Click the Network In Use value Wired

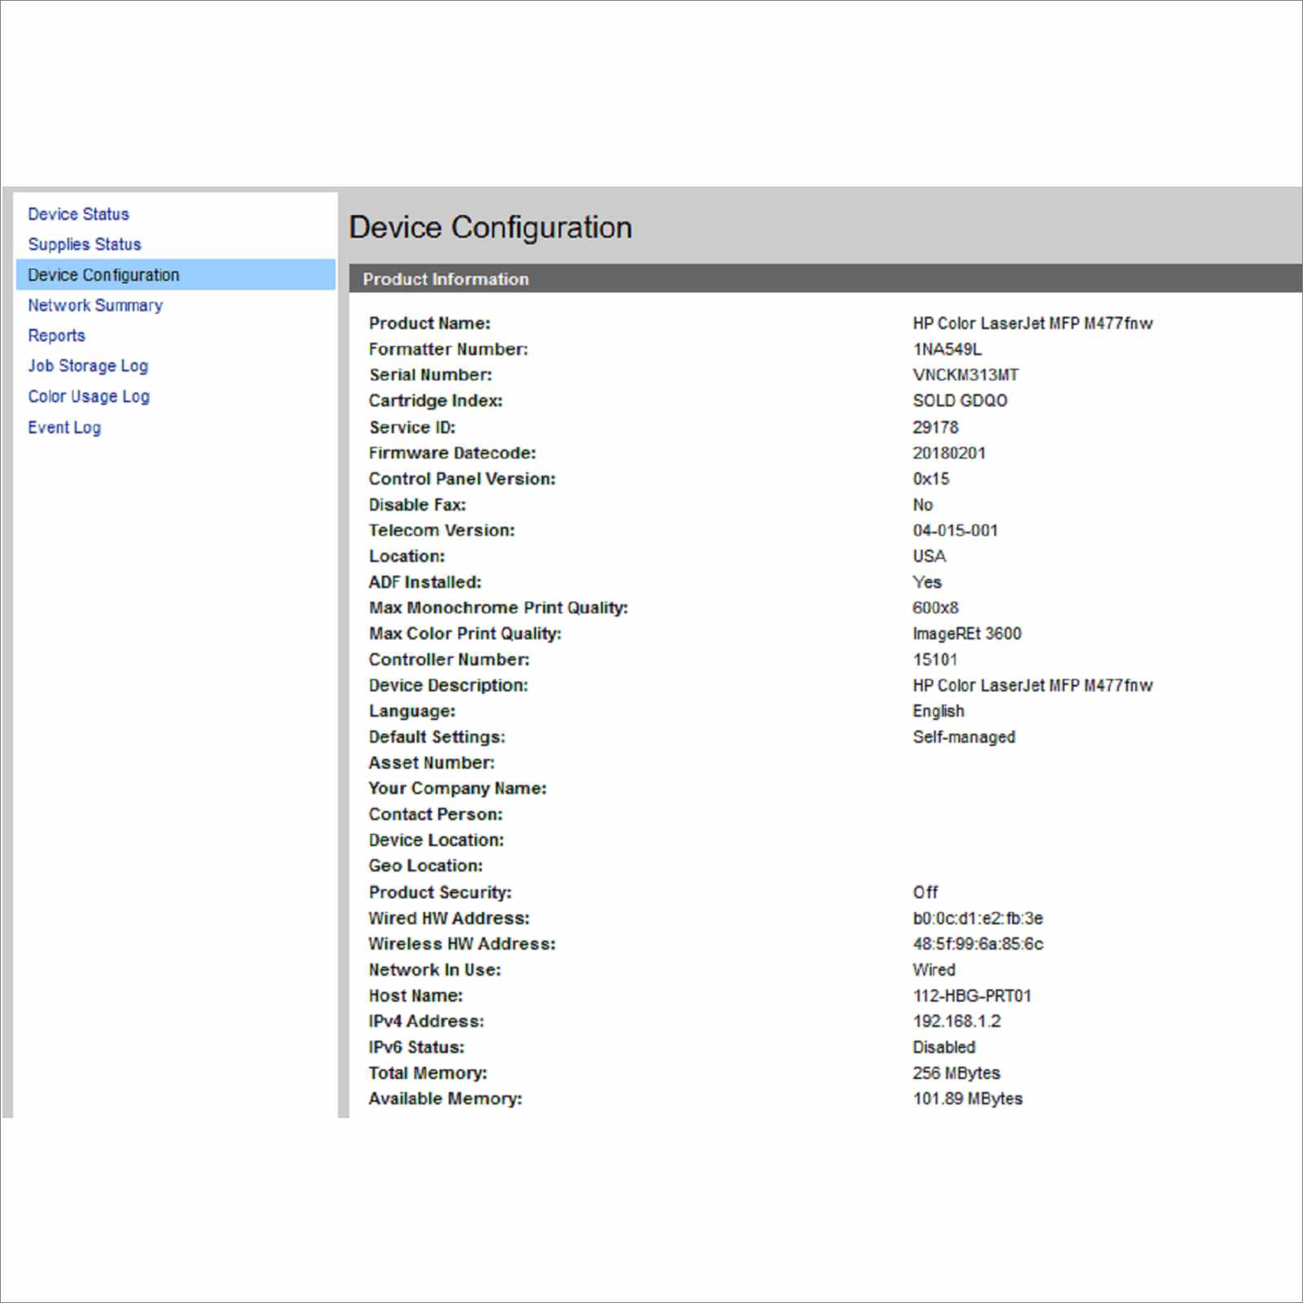coord(934,970)
